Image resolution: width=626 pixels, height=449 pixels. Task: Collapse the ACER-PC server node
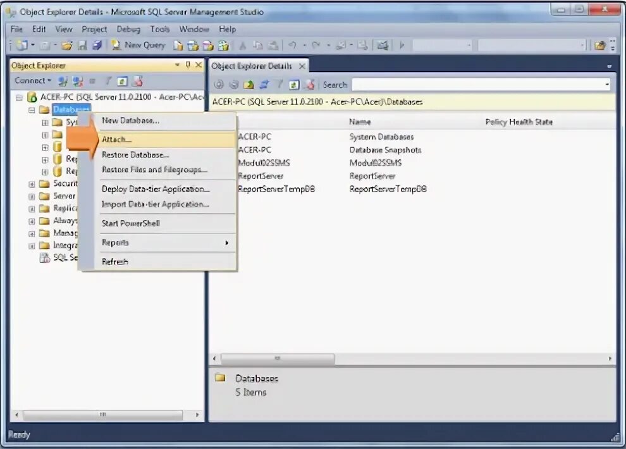(x=19, y=97)
